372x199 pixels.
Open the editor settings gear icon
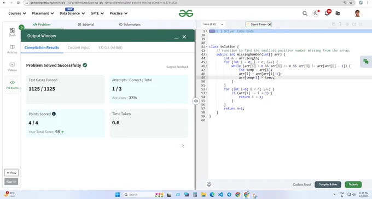[347, 25]
